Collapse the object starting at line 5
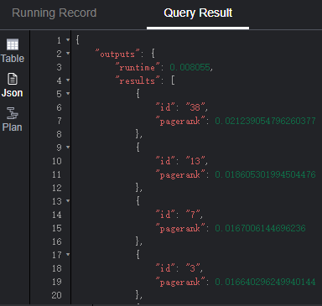322x306 pixels. [x=68, y=93]
